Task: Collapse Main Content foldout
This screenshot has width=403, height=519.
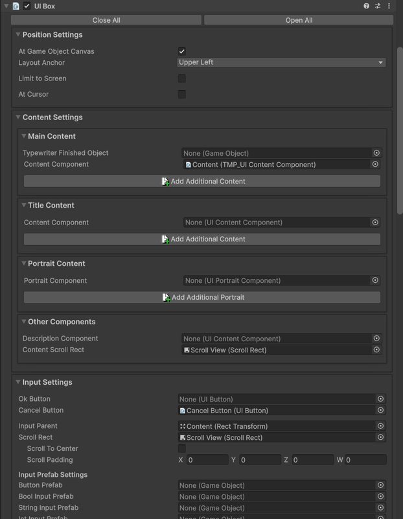Action: (24, 136)
